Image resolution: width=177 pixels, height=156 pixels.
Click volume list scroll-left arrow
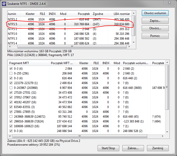click(10, 46)
